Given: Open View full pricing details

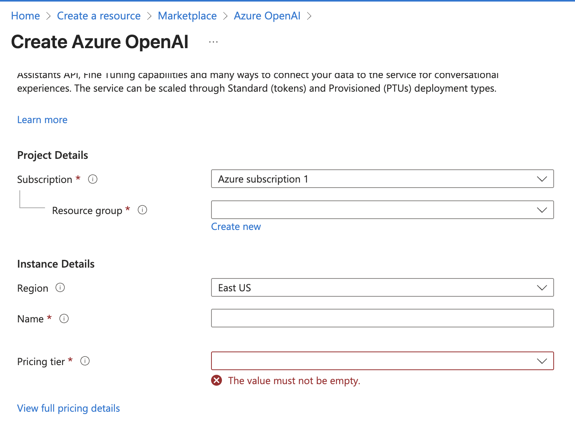Looking at the screenshot, I should point(68,408).
